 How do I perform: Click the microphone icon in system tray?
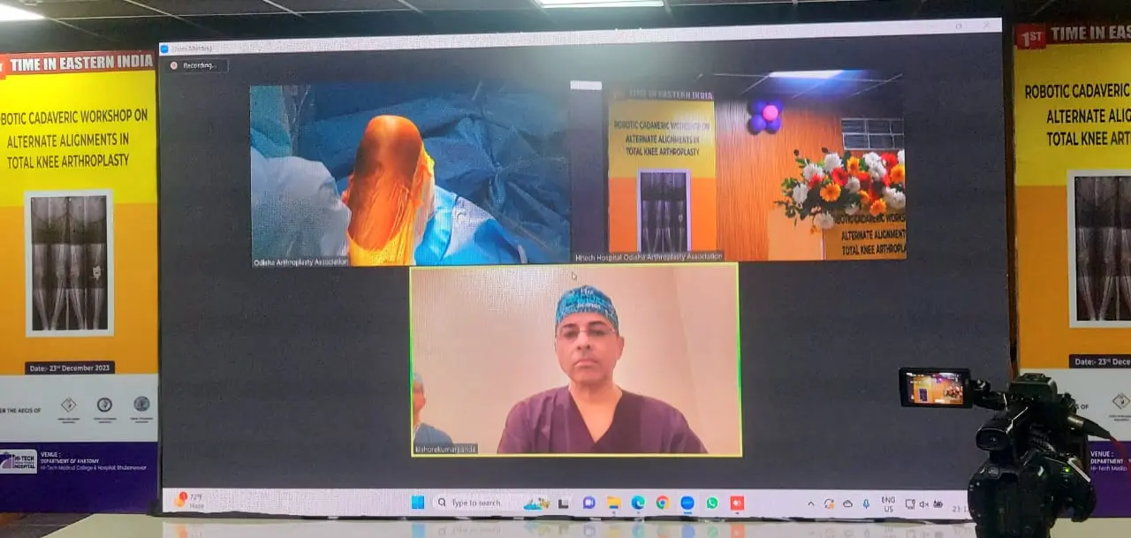866,504
